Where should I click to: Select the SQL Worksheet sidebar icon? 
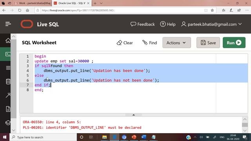(x=8, y=54)
